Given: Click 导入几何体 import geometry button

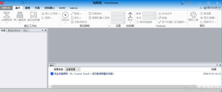Looking at the screenshot, I should 51,14.
